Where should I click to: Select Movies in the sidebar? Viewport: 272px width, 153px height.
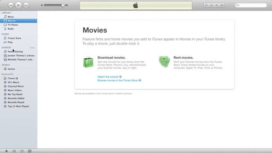pos(18,21)
